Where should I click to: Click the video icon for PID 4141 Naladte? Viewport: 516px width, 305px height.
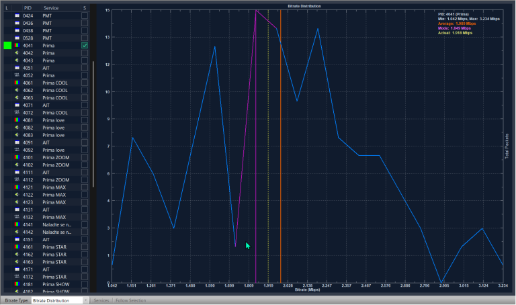click(x=17, y=224)
